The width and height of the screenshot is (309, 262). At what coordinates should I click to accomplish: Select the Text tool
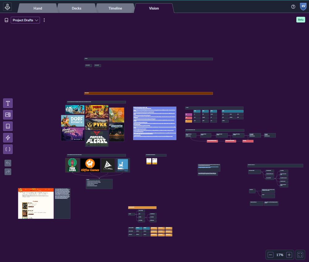(8, 103)
